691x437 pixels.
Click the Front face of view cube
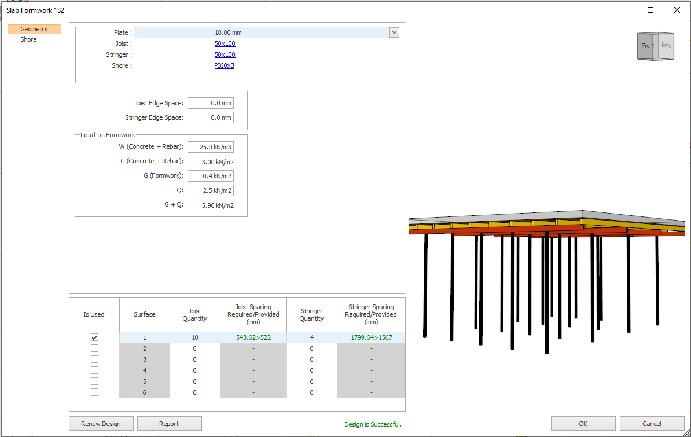tap(647, 46)
